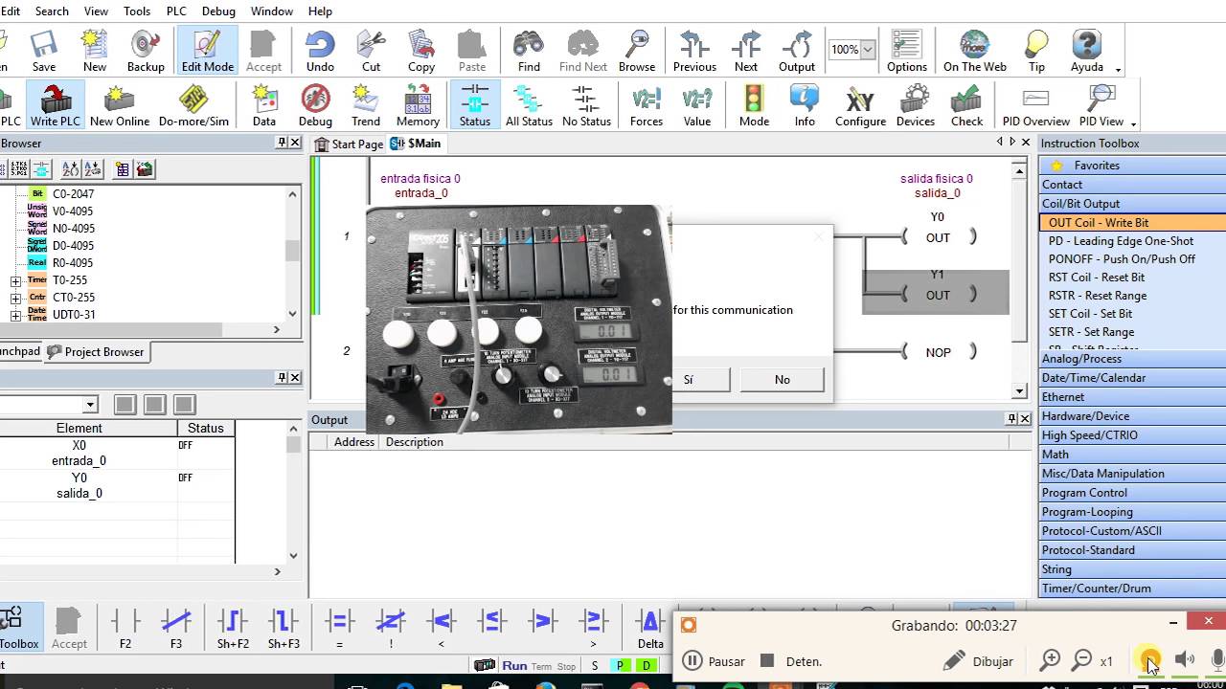The width and height of the screenshot is (1226, 689).
Task: Open the Data view icon
Action: coord(264,105)
